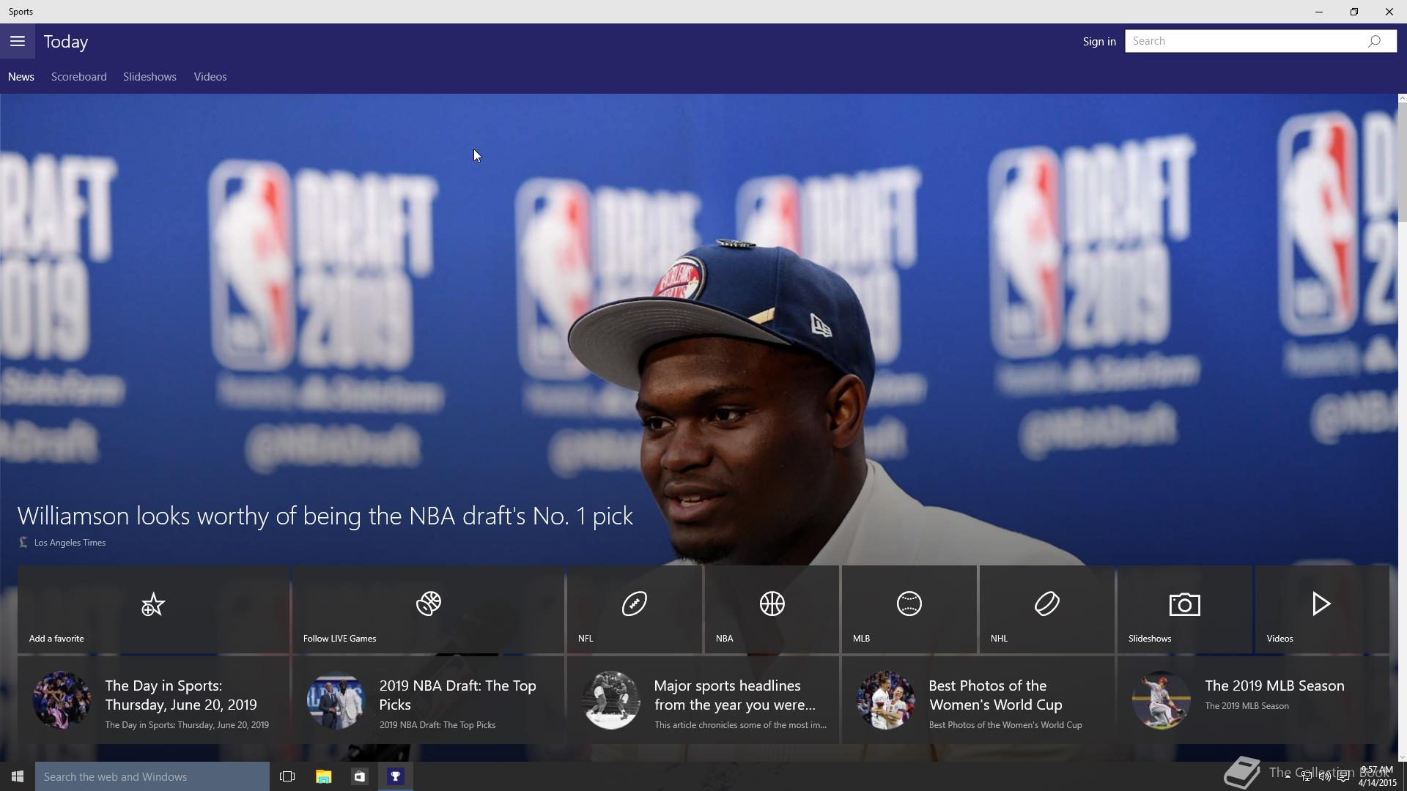The height and width of the screenshot is (791, 1407).
Task: Click the scrollbar up arrow
Action: (1403, 98)
